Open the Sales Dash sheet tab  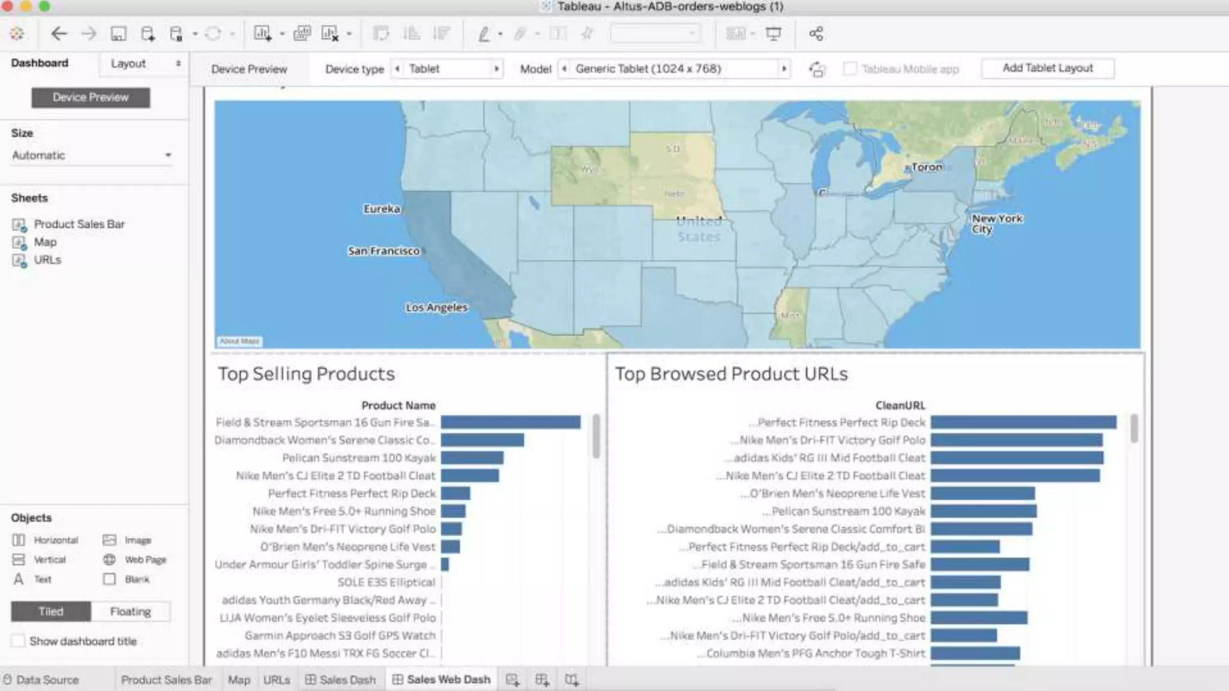[x=341, y=680]
